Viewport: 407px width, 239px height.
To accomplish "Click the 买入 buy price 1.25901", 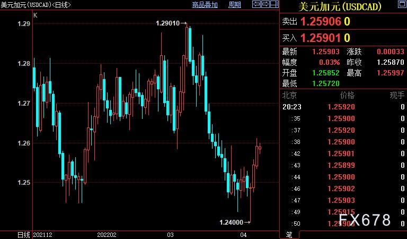I will 320,38.
